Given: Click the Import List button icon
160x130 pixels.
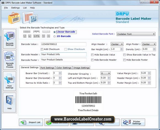Looking at the screenshot, I should click(23, 122).
